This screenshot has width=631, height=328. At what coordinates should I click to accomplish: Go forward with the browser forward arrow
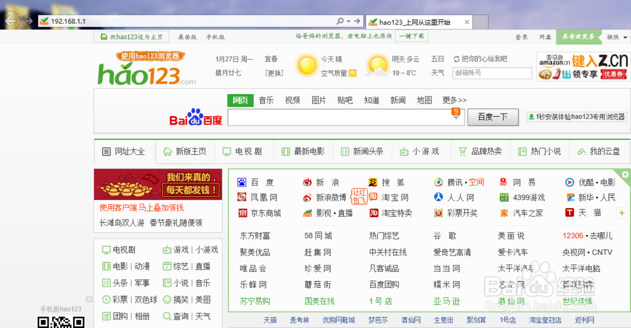[28, 21]
